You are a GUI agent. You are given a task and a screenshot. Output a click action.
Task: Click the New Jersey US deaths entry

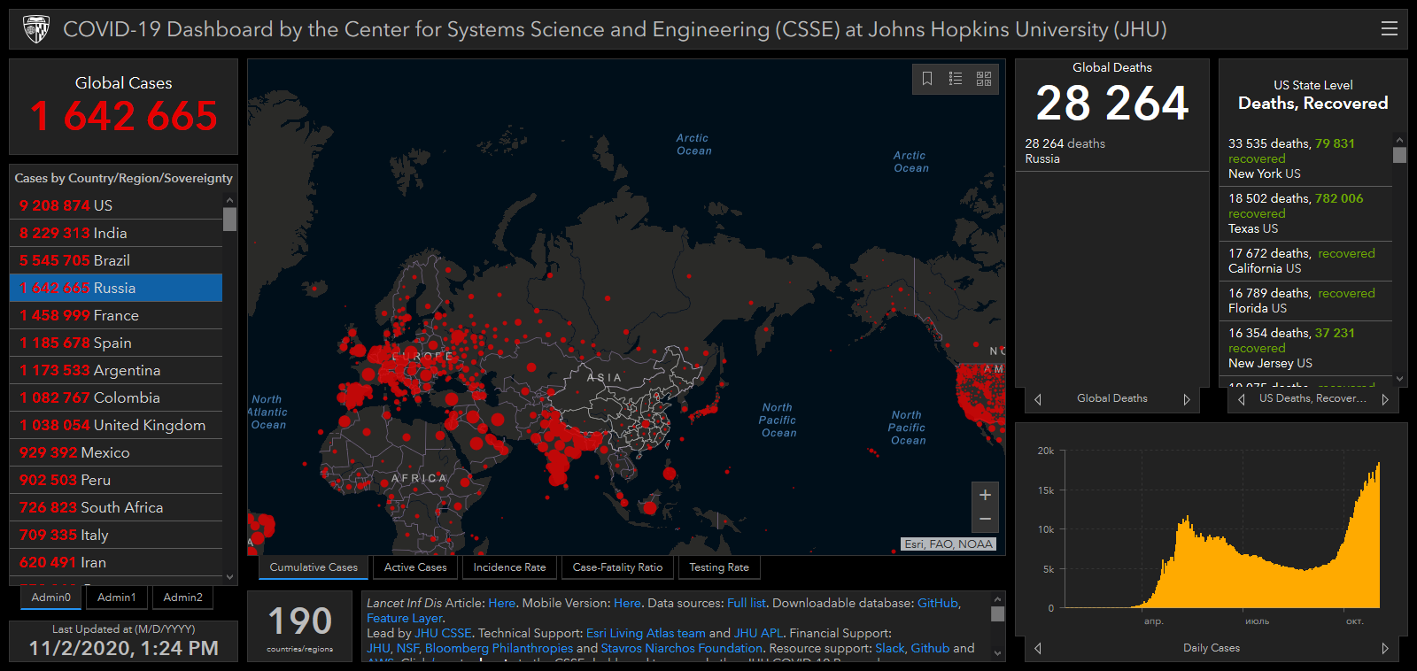(x=1305, y=348)
